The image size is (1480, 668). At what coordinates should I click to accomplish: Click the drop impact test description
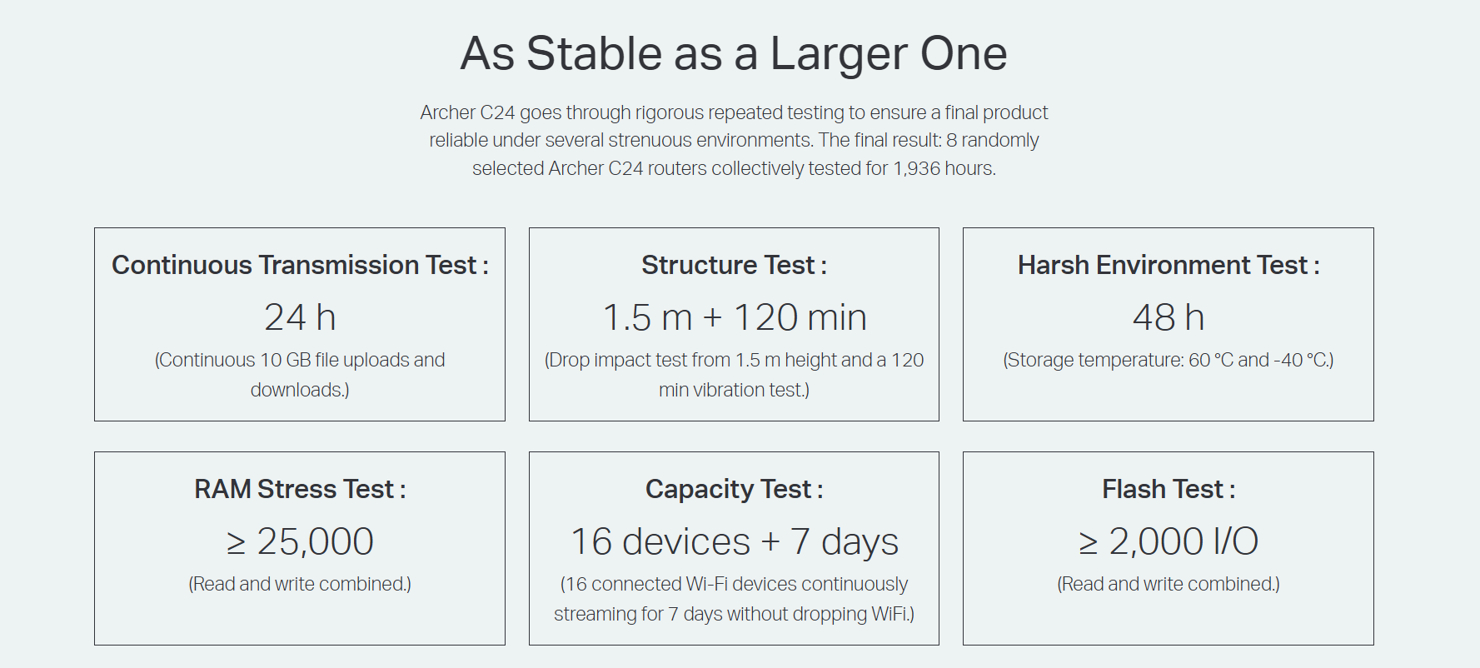(734, 374)
